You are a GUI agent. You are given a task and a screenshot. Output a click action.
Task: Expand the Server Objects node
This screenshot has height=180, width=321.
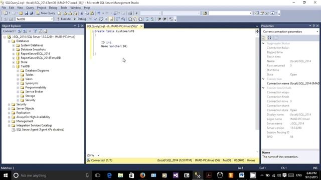tap(9, 109)
